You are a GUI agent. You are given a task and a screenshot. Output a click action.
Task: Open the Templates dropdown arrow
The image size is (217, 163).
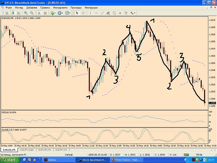[70, 13]
